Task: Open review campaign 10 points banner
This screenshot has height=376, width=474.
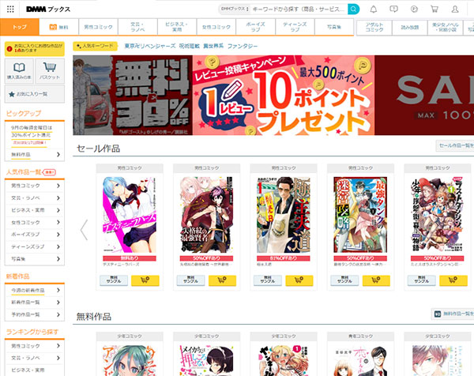Action: [x=284, y=96]
